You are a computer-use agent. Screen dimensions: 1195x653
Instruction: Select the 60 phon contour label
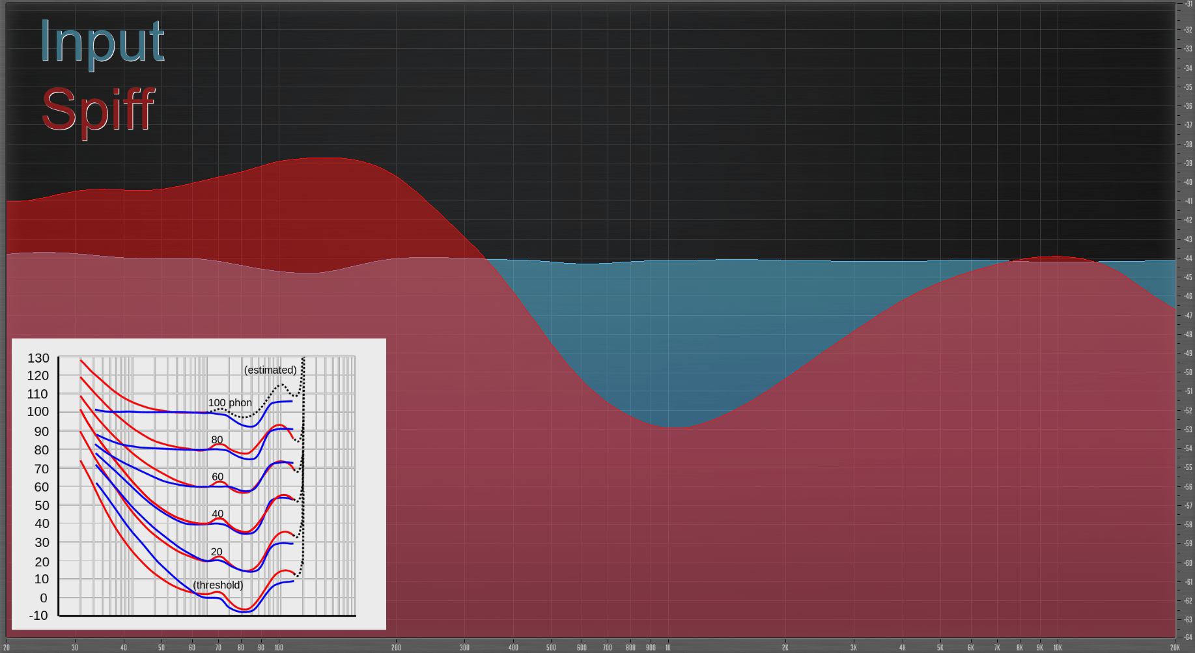tap(217, 477)
